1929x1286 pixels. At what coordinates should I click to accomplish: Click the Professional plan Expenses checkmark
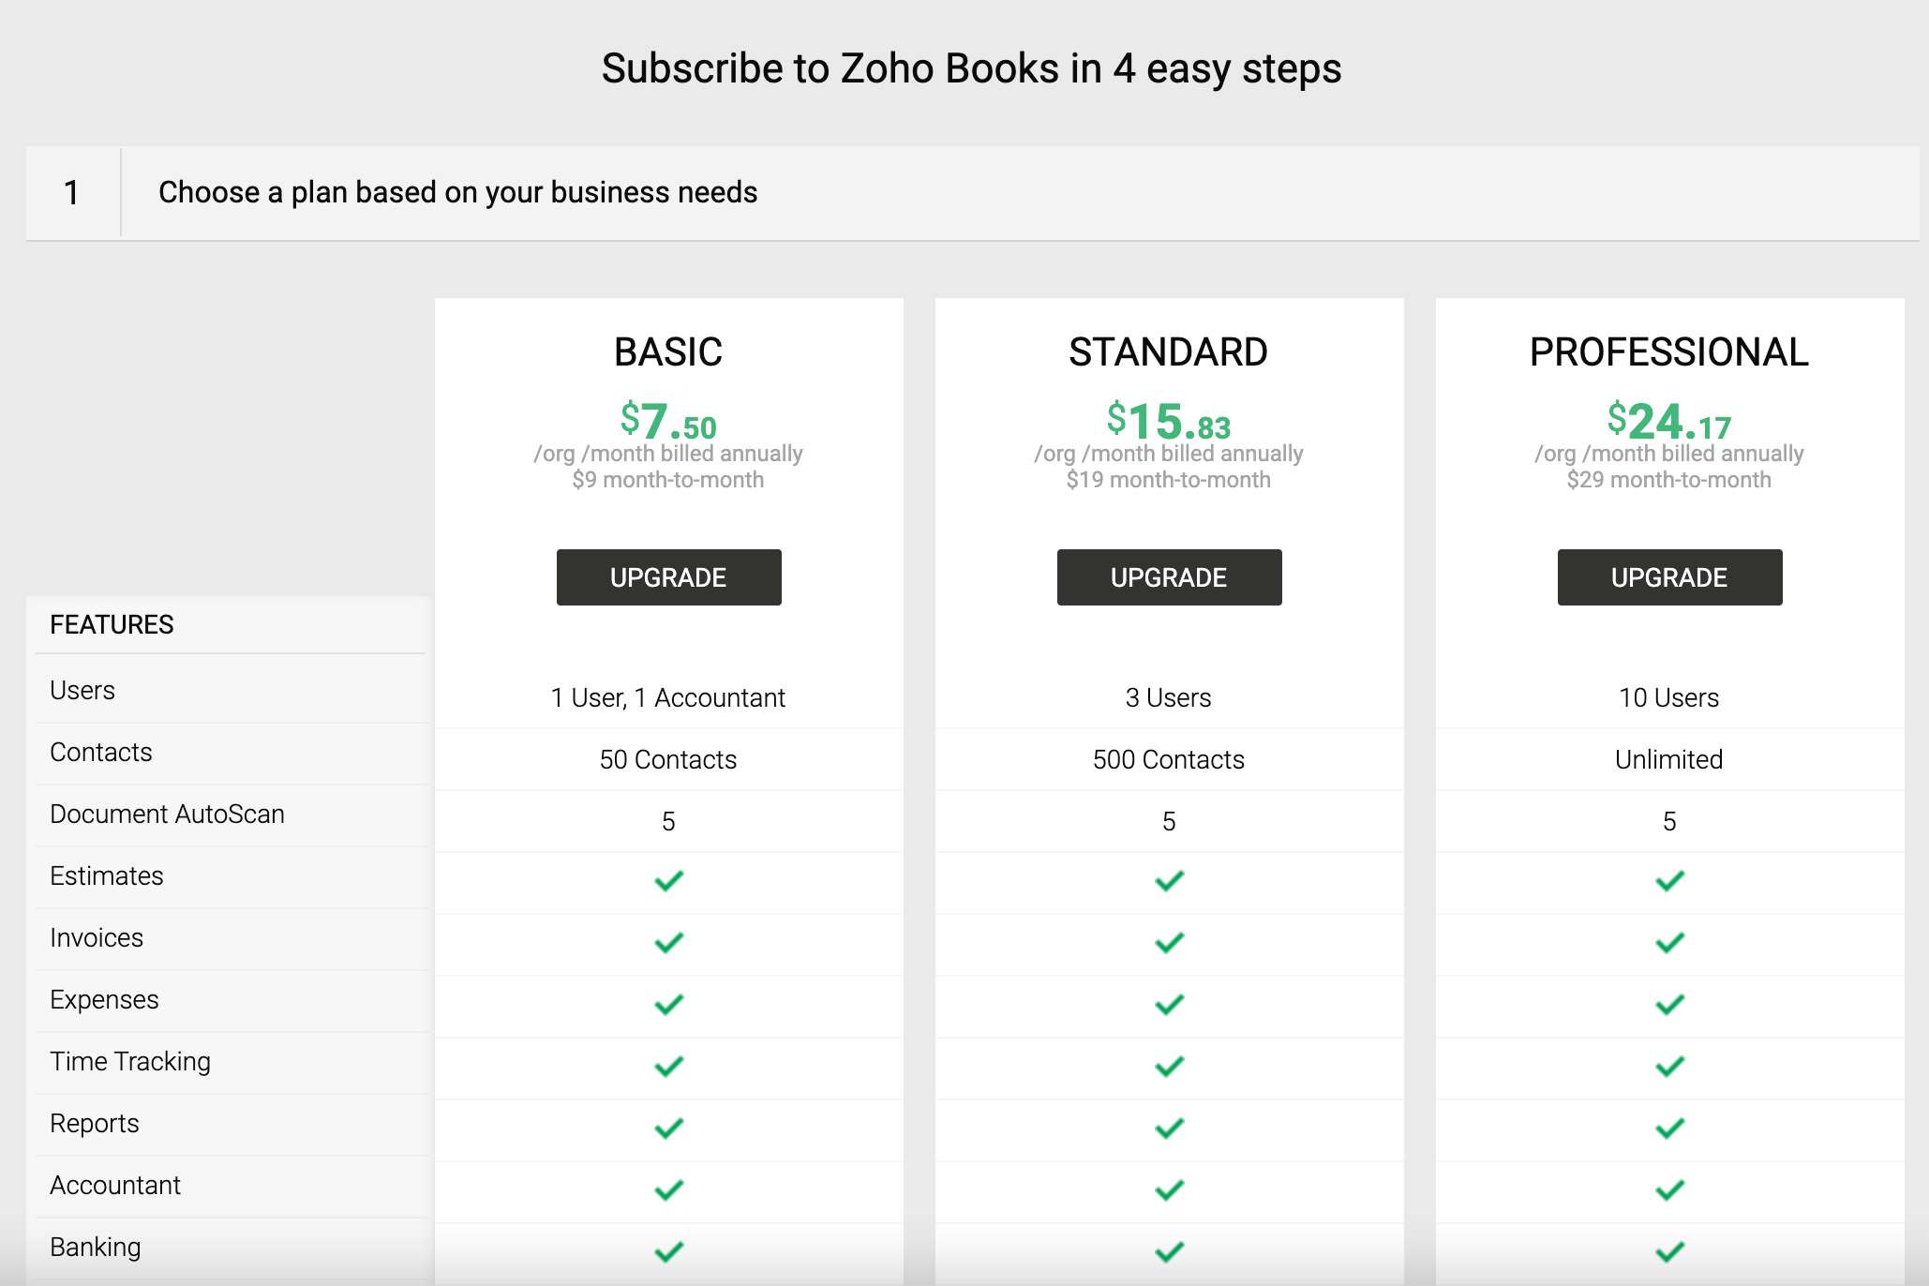[x=1669, y=1005]
